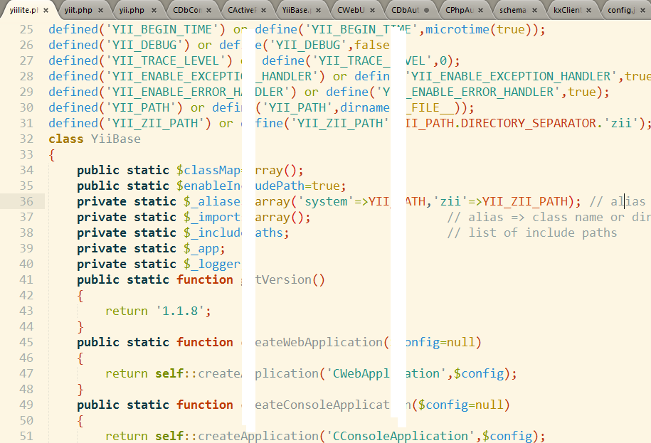Click 'microtime' on line 25
The height and width of the screenshot is (443, 651).
coord(457,29)
